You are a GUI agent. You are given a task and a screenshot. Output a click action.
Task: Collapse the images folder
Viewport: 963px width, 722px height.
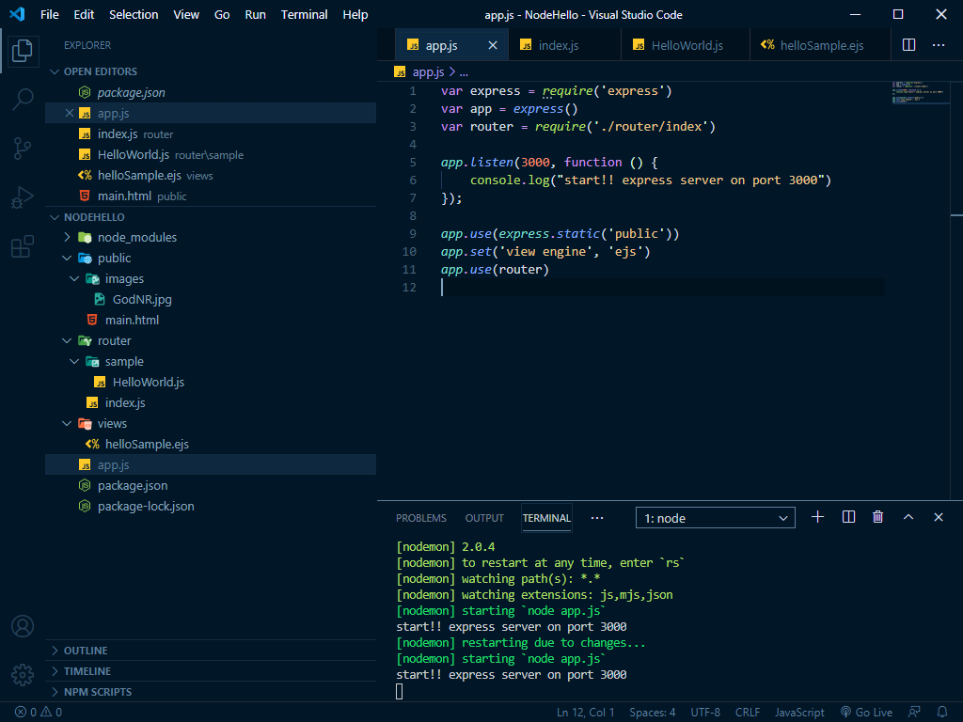74,278
